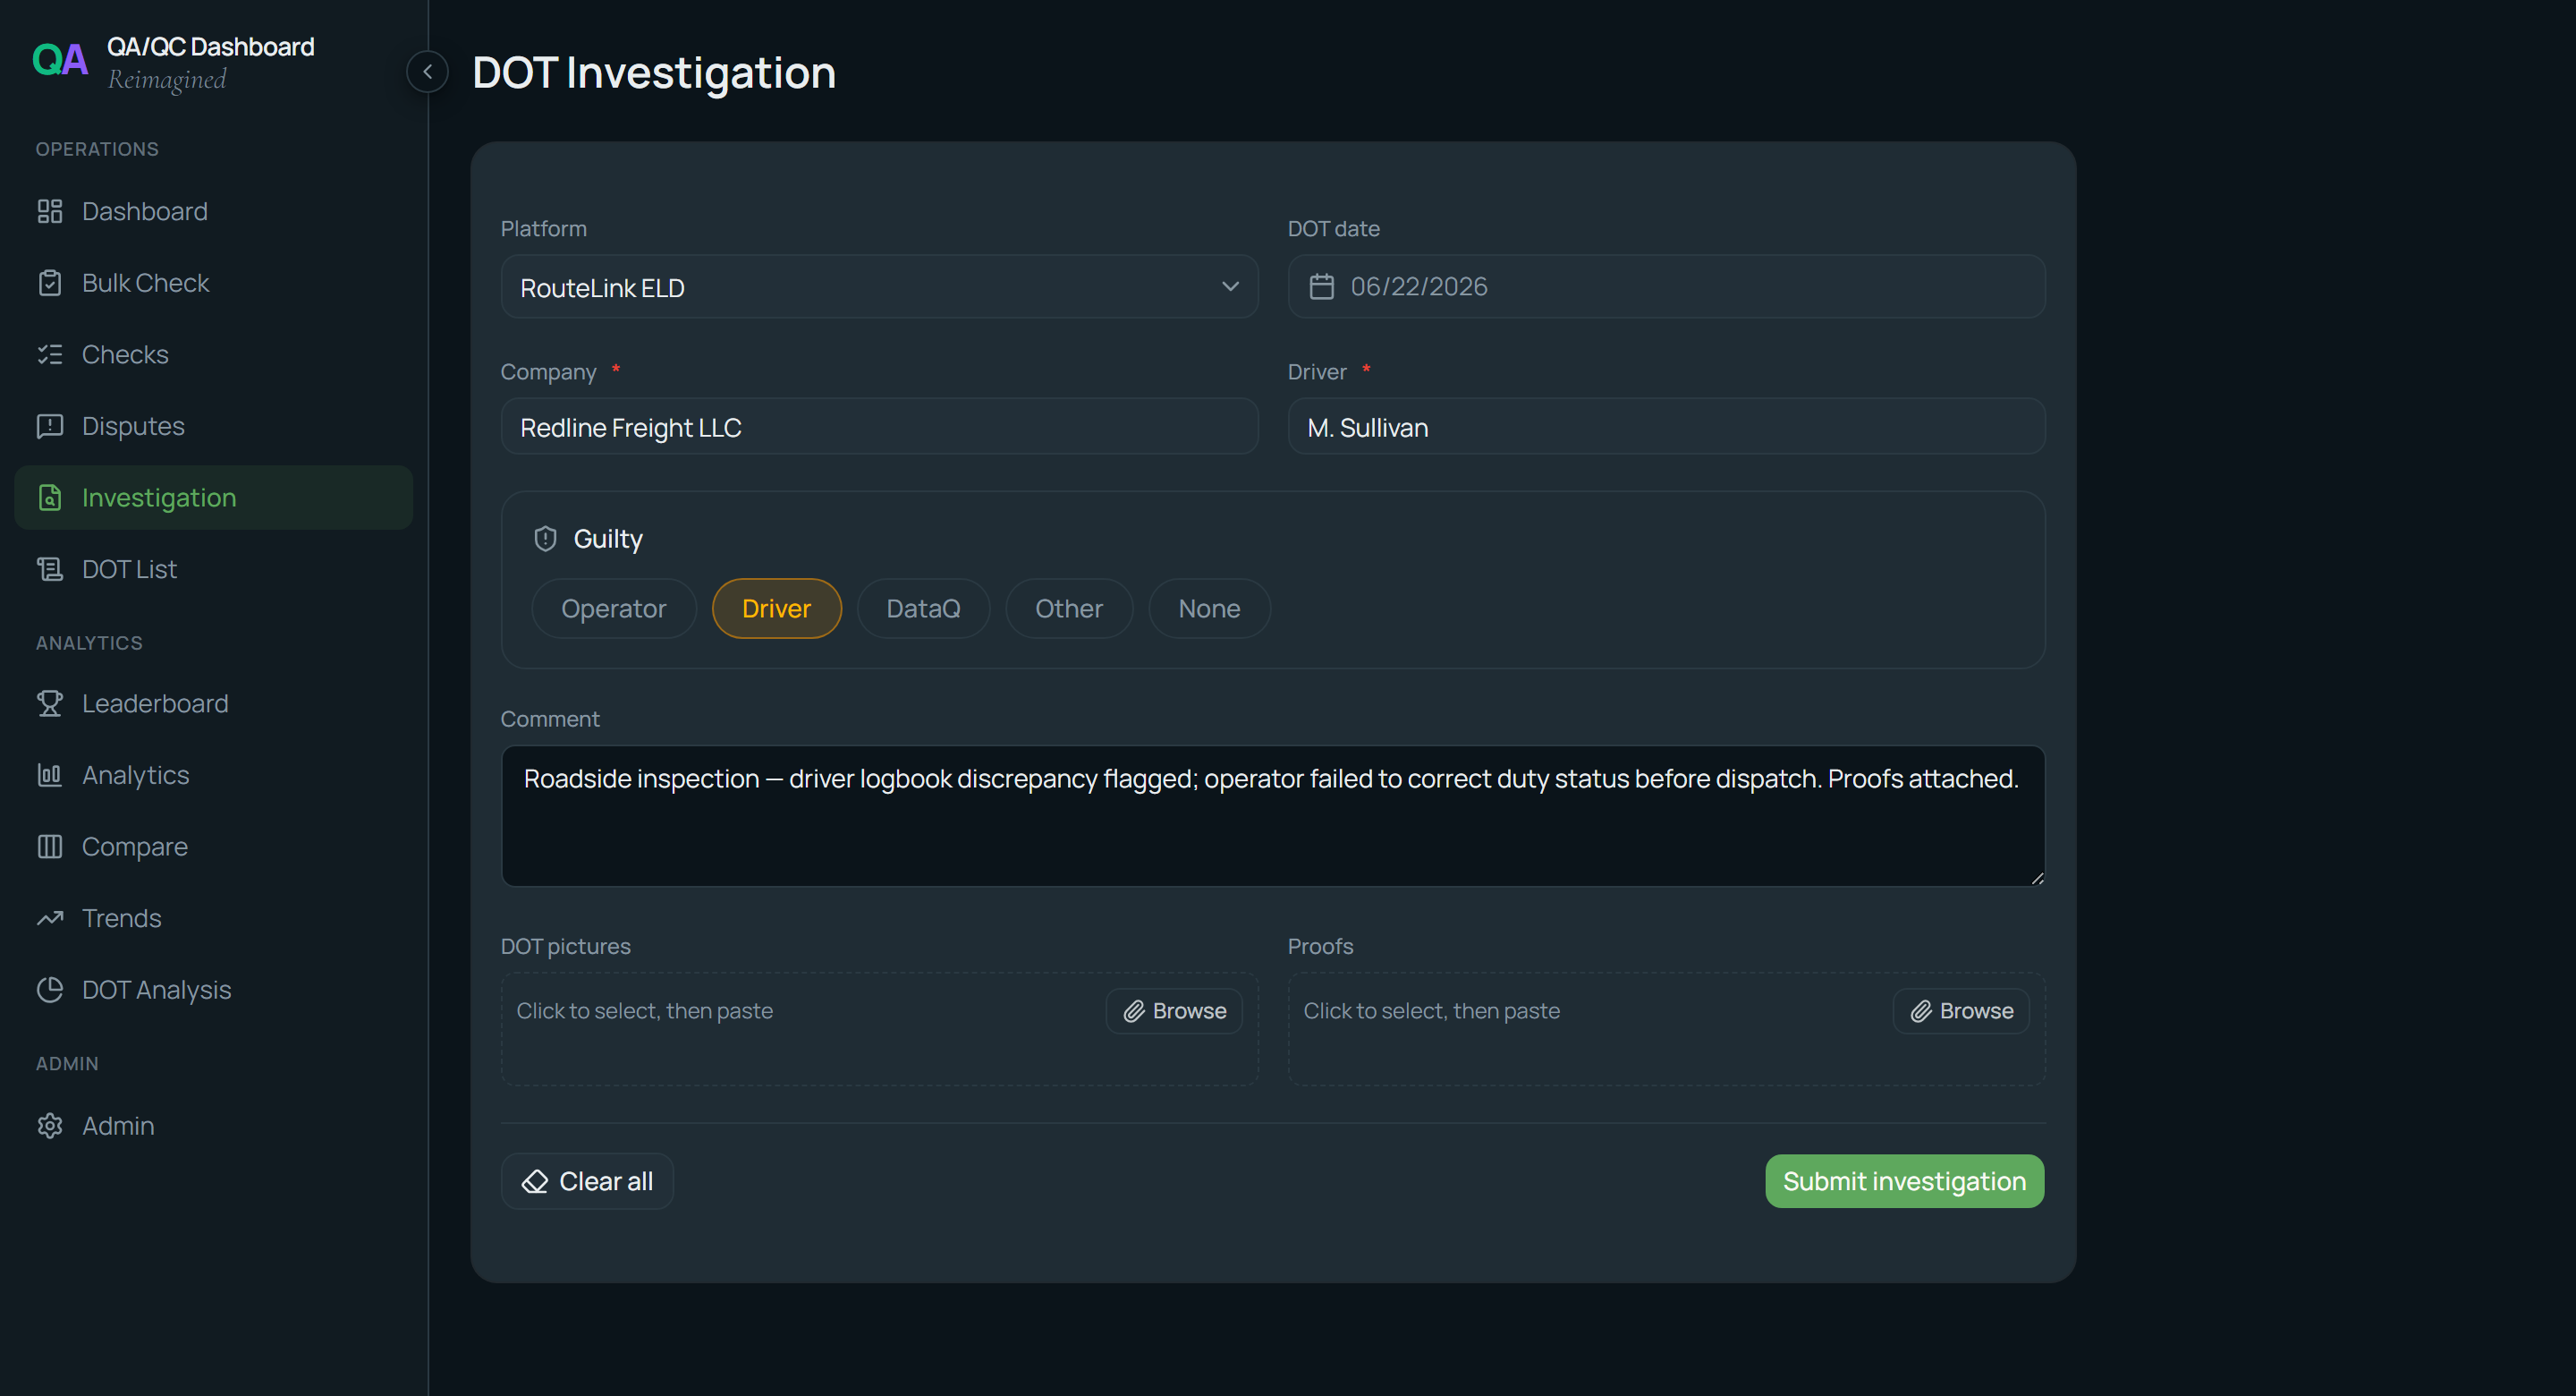Screen dimensions: 2576x1396
Task: Click the paperclip icon in Proofs Browse
Action: [1921, 1010]
